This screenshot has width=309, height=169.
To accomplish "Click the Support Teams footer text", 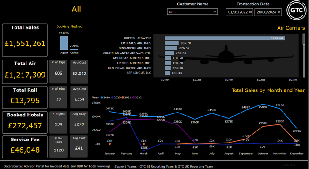I will (164, 167).
